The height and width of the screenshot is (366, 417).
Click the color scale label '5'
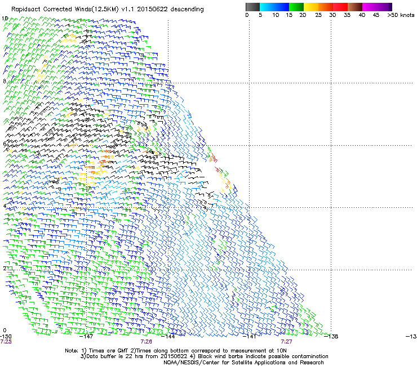point(260,15)
